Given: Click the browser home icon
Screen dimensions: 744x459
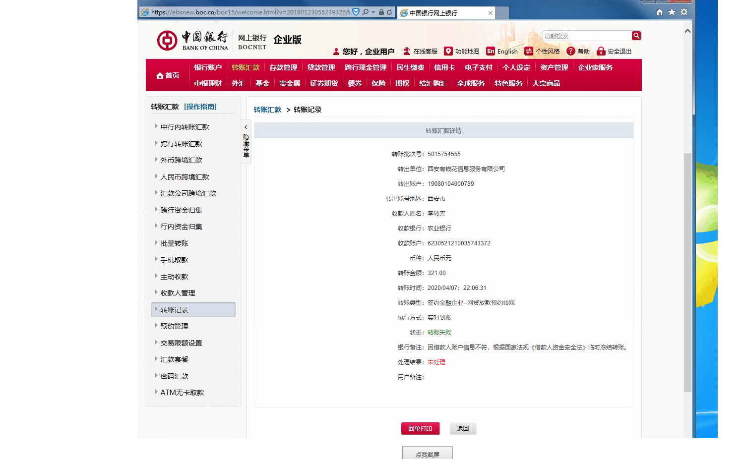Looking at the screenshot, I should 660,12.
